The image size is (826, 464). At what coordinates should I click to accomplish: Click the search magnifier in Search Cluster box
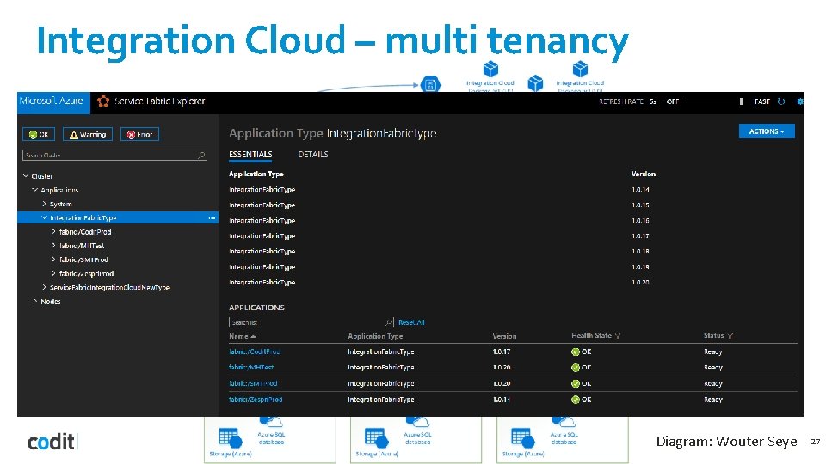tap(201, 156)
